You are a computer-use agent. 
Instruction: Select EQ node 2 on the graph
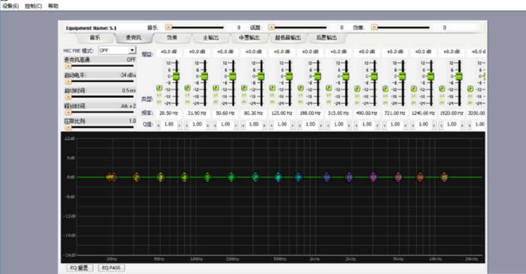point(137,177)
